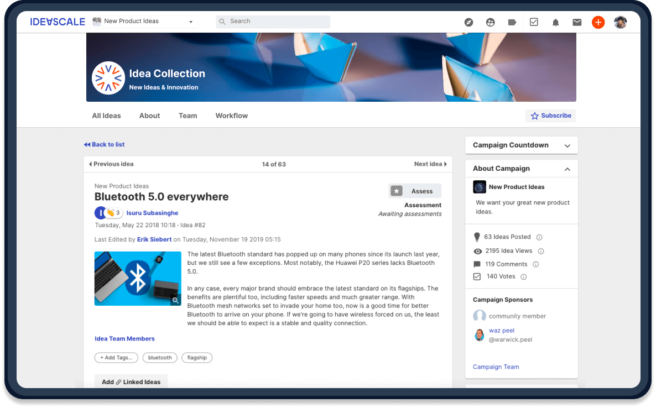
Task: Click the star inside the Assess button
Action: coord(396,191)
